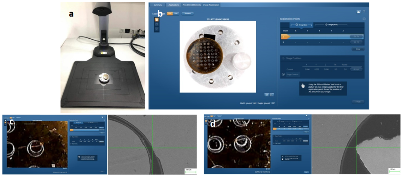Click the crosshair icon beside Stage Position
Image resolution: width=405 pixels, height=179 pixels.
283,59
